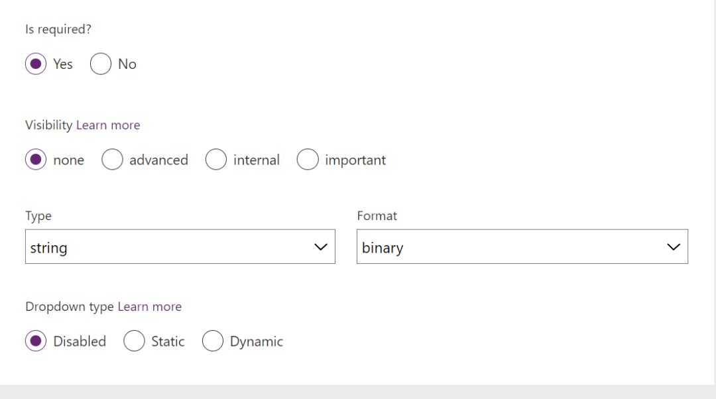716x399 pixels.
Task: Set Visibility to advanced
Action: click(x=113, y=160)
